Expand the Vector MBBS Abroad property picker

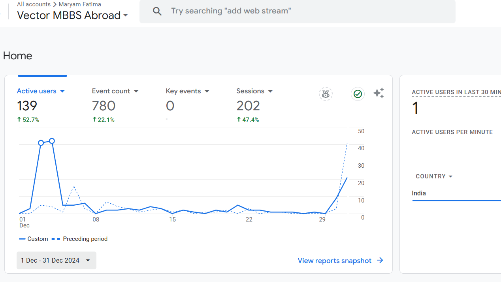73,15
